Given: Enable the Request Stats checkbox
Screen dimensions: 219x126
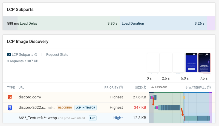Looking at the screenshot, I should click(43, 54).
